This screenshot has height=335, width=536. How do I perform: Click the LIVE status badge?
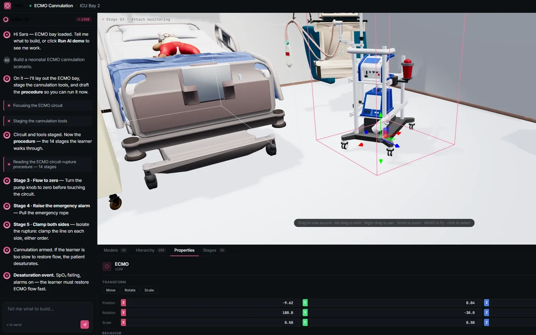coord(84,19)
